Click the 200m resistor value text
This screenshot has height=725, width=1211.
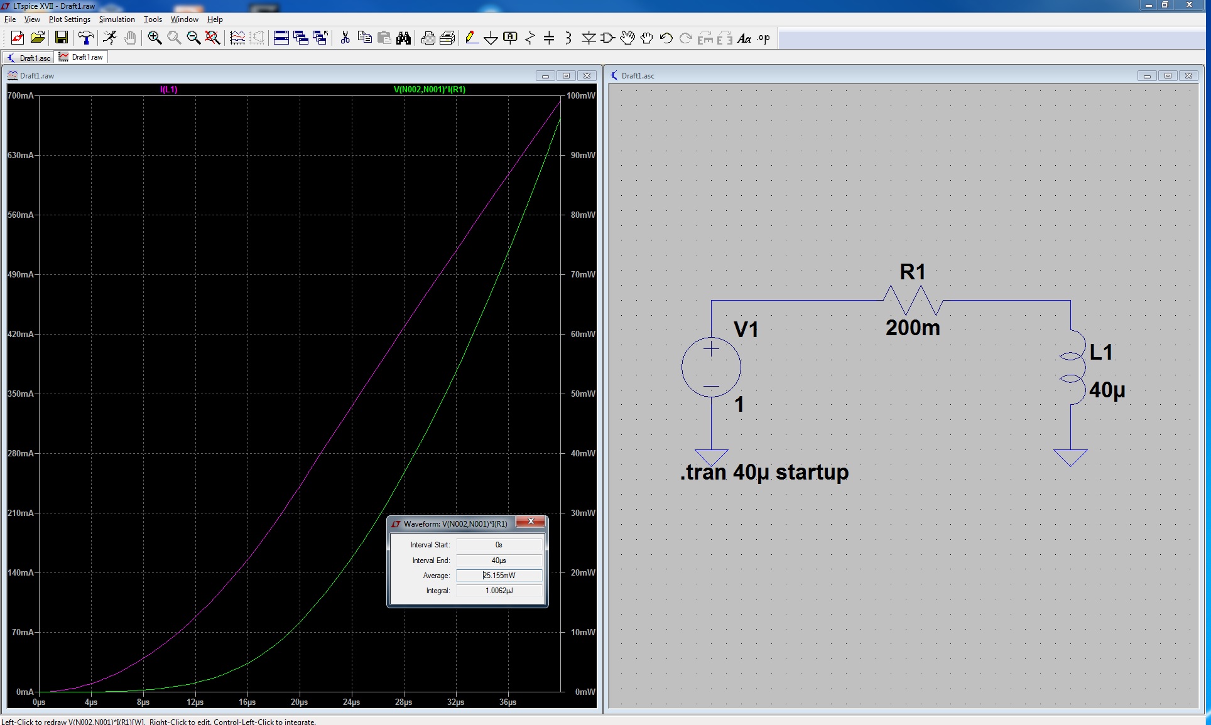click(913, 328)
